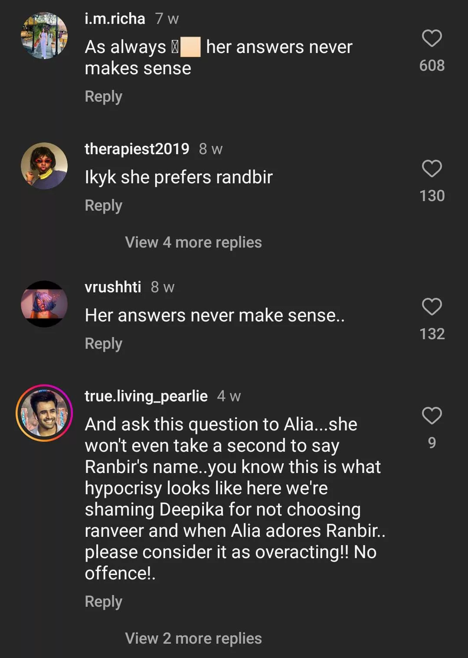
Task: Reply to vrushhti's comment
Action: [104, 344]
